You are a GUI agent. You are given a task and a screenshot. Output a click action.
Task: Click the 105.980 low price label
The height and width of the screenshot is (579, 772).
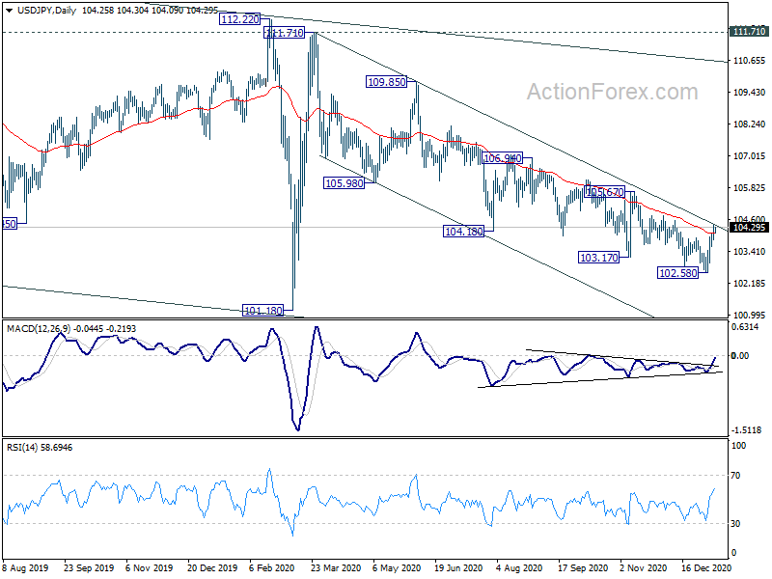[345, 183]
